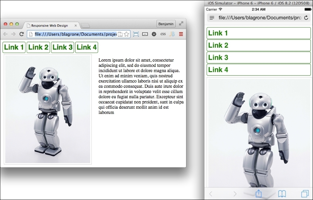The width and height of the screenshot is (313, 200).
Task: Click Link 4 in the Chrome page
Action: pos(87,47)
